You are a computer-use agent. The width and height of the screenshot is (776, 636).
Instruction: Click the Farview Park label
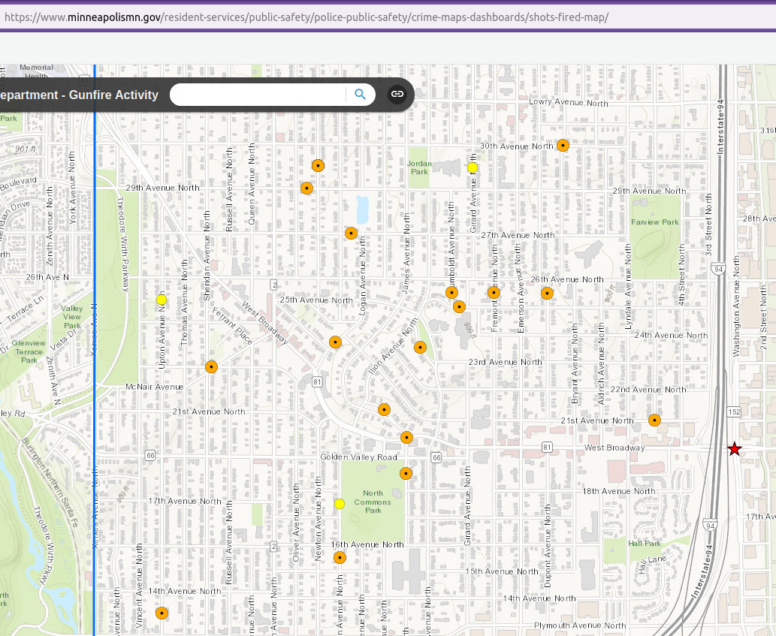pyautogui.click(x=655, y=222)
